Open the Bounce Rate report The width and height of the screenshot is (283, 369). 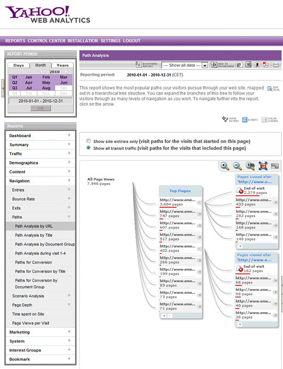click(x=23, y=199)
